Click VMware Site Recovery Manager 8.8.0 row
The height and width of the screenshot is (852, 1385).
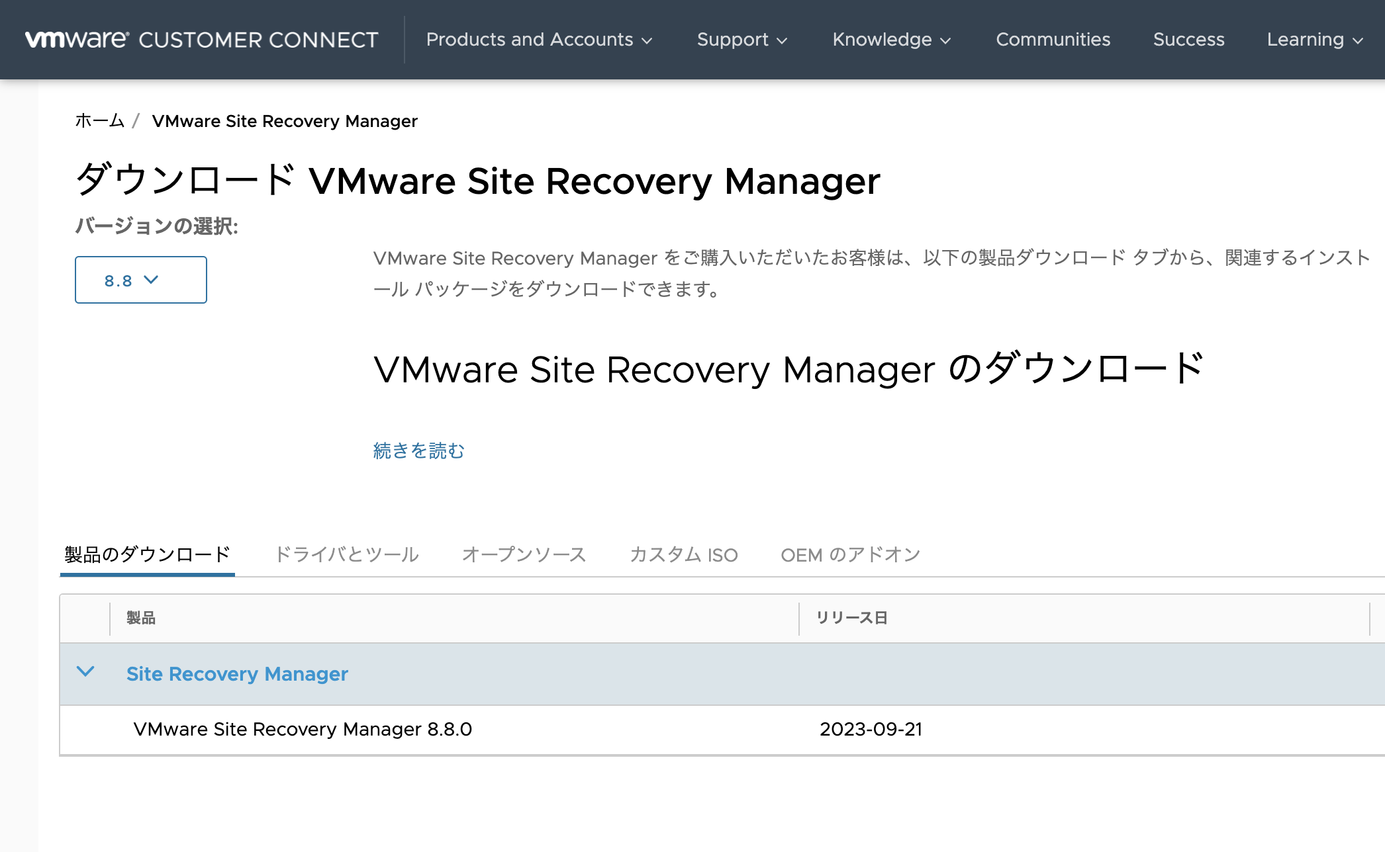click(x=722, y=730)
